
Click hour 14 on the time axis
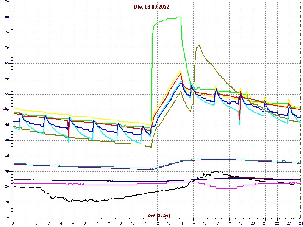[181, 223]
